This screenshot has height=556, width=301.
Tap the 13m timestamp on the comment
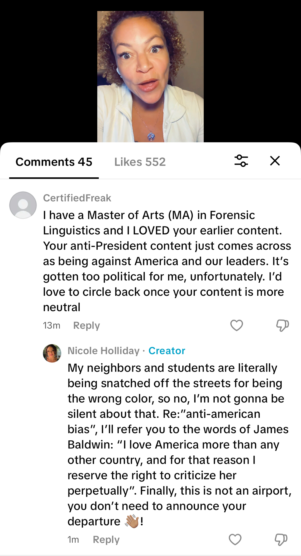52,326
